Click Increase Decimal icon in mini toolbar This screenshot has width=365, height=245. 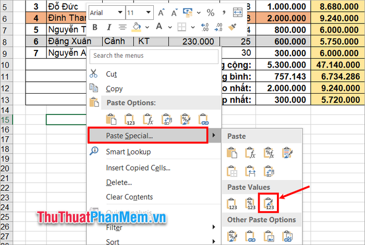[204, 27]
